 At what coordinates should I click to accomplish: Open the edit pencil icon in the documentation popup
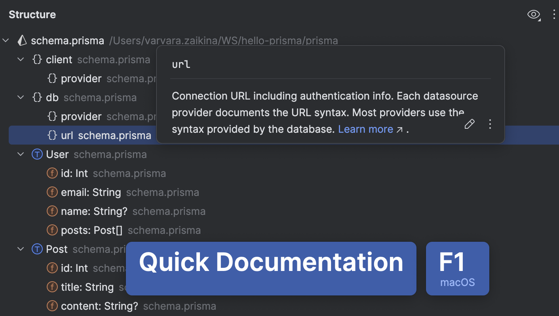(x=469, y=124)
